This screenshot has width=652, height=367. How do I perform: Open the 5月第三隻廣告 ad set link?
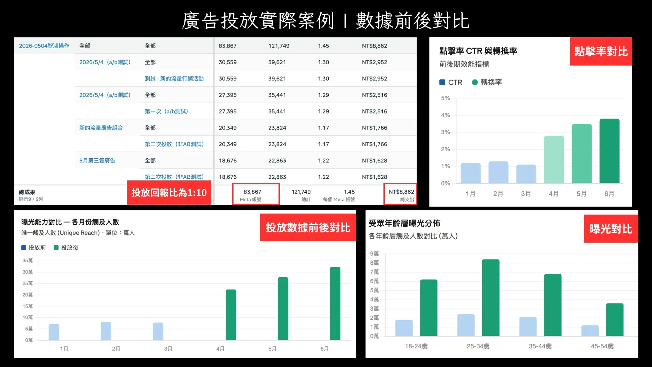[x=97, y=160]
